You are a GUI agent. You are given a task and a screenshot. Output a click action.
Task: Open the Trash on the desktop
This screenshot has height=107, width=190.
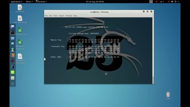[x=168, y=95]
